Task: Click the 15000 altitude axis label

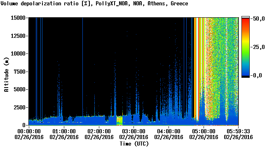Action: coord(18,18)
